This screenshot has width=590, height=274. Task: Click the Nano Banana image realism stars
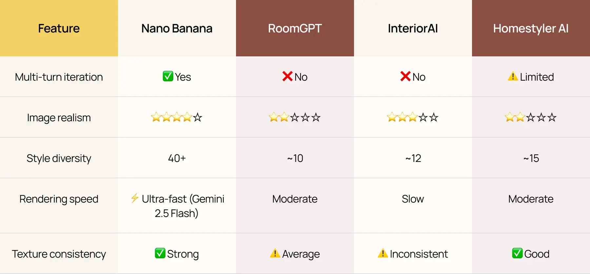(177, 117)
